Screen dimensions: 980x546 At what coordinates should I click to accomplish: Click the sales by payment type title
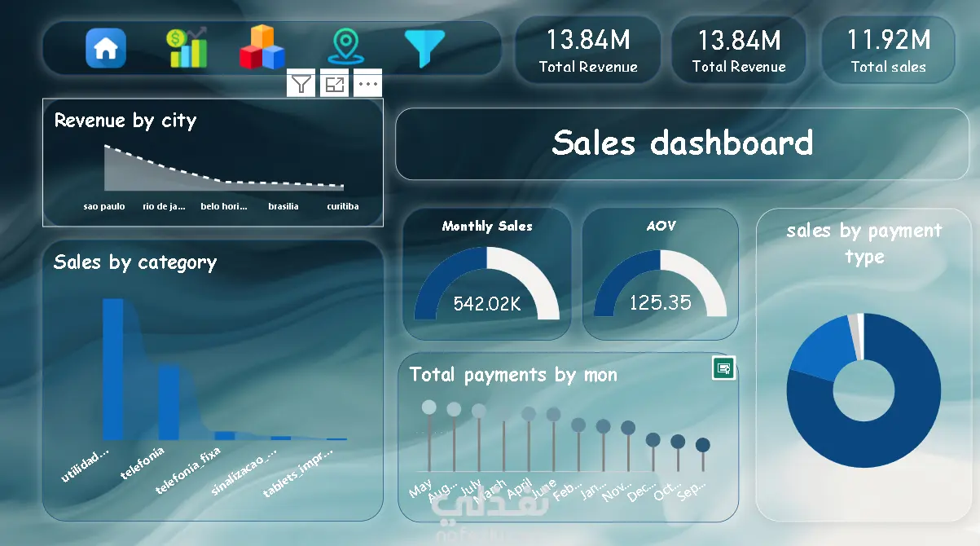[864, 244]
